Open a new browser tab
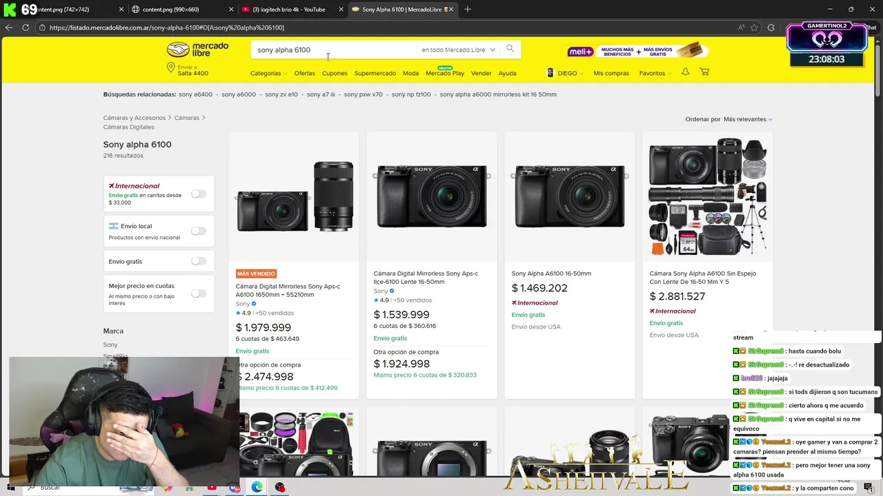The width and height of the screenshot is (883, 496). click(x=468, y=10)
